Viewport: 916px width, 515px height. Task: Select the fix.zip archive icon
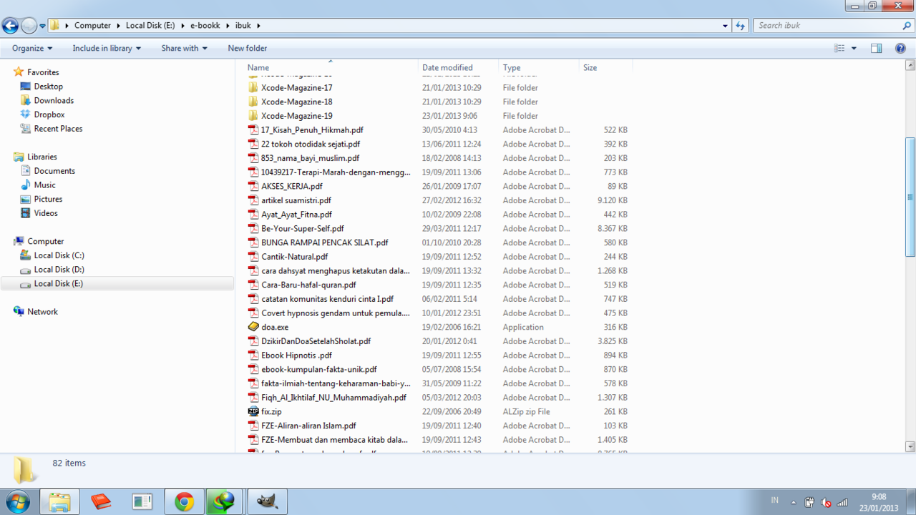pyautogui.click(x=253, y=411)
